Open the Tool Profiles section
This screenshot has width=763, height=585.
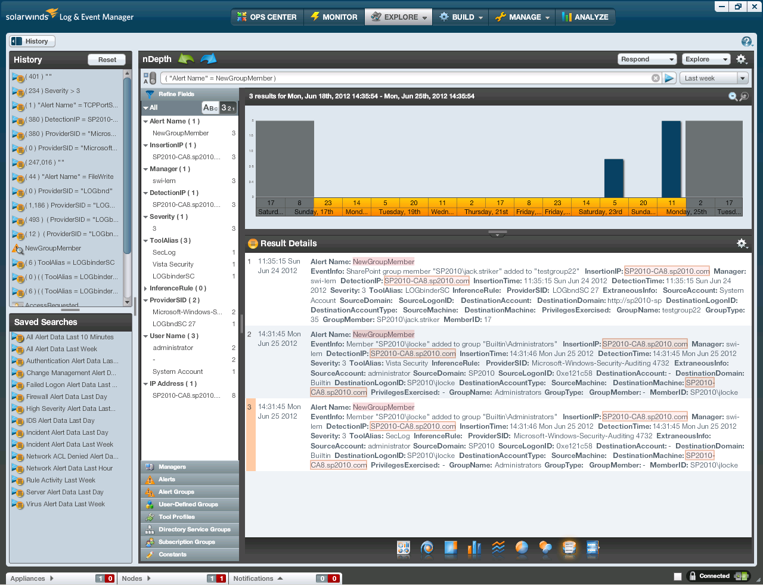(190, 517)
